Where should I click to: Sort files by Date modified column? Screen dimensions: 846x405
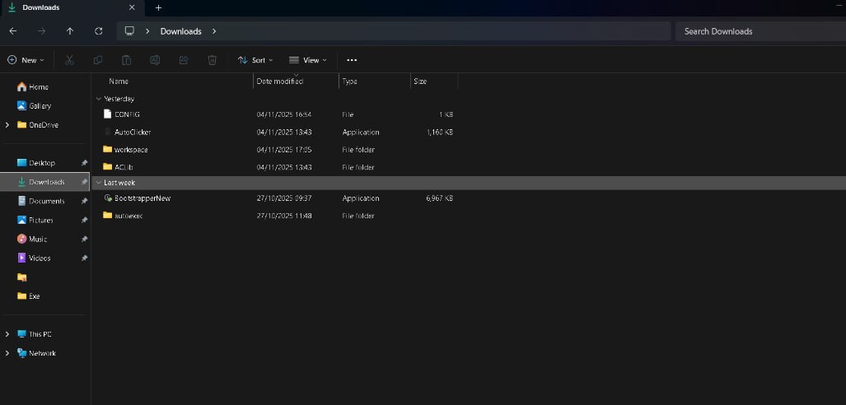279,81
